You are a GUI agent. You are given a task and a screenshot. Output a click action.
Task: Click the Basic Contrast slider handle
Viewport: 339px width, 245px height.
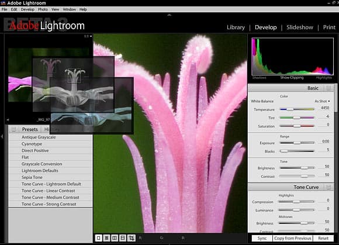pos(304,176)
